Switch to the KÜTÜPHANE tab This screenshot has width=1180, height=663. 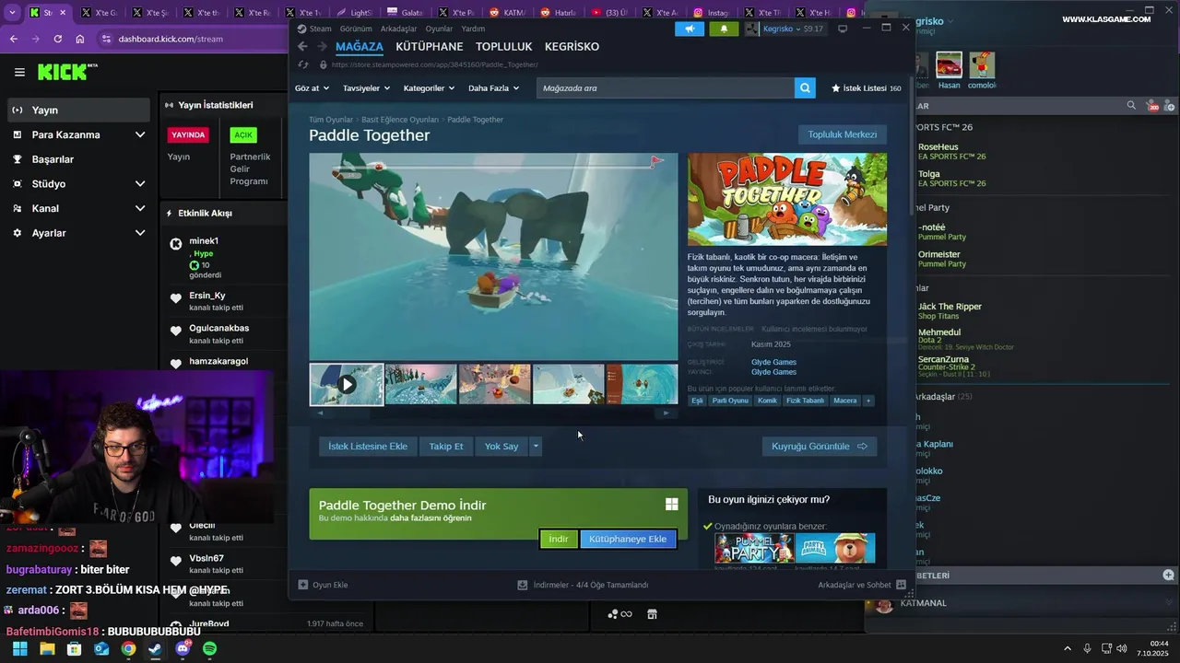point(430,47)
